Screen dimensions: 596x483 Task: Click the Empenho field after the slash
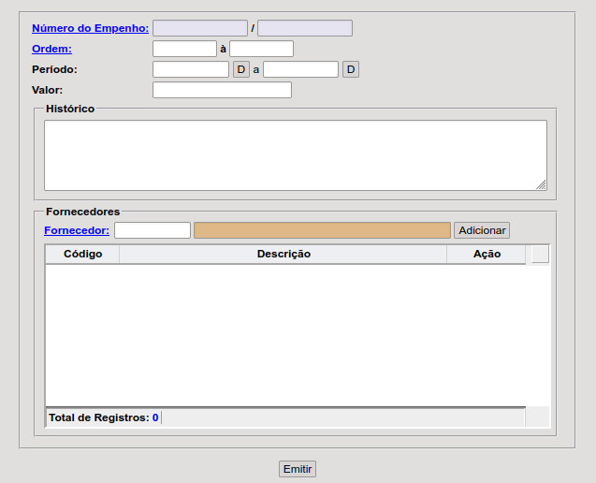tap(305, 28)
